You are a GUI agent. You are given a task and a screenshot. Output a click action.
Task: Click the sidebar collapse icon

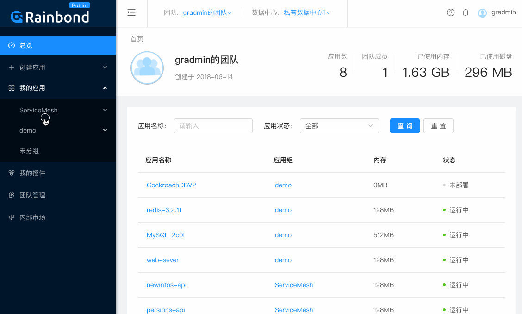pyautogui.click(x=131, y=12)
